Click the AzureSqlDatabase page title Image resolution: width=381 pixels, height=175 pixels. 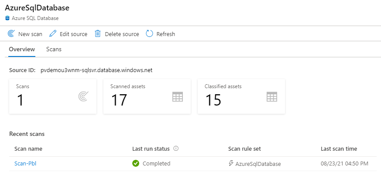(x=37, y=8)
